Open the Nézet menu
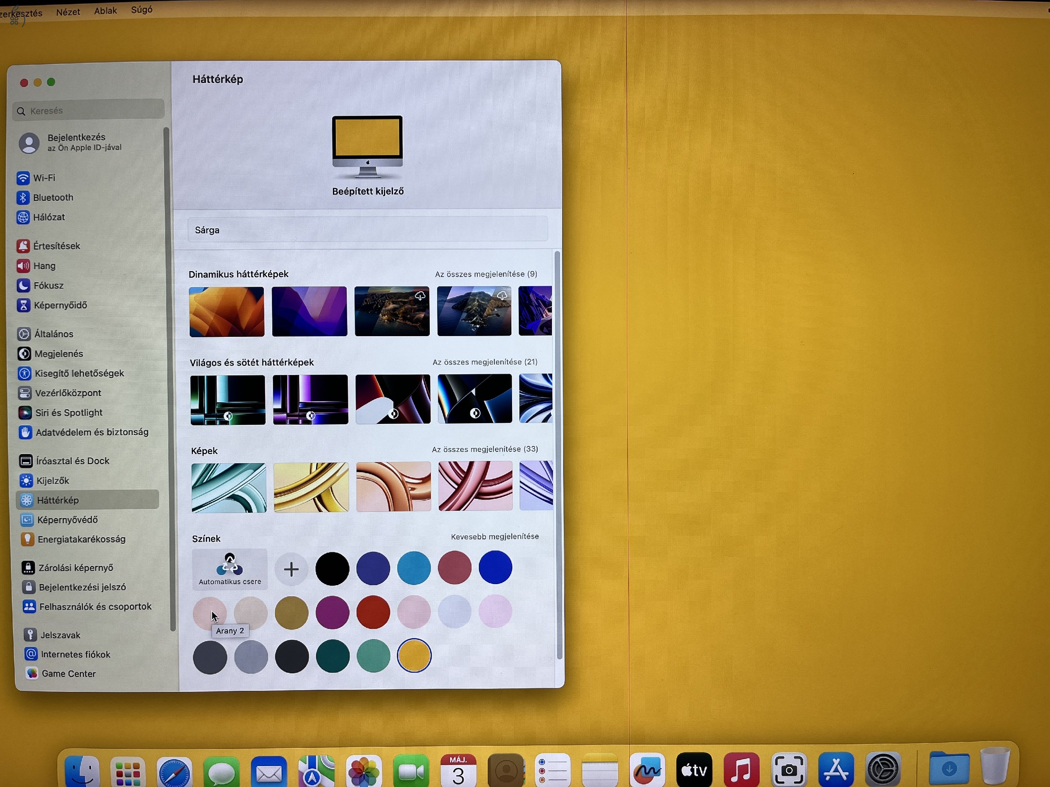1050x787 pixels. click(x=68, y=12)
